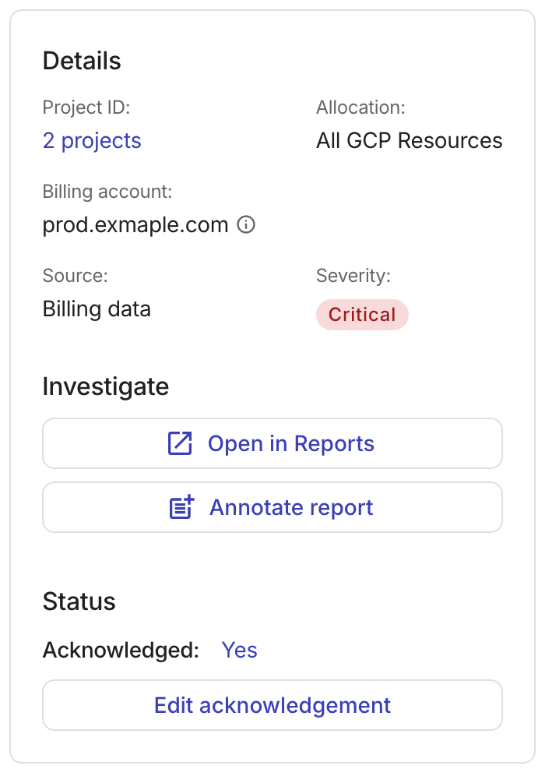The width and height of the screenshot is (545, 776).
Task: Click the Yes acknowledged link
Action: pos(239,650)
